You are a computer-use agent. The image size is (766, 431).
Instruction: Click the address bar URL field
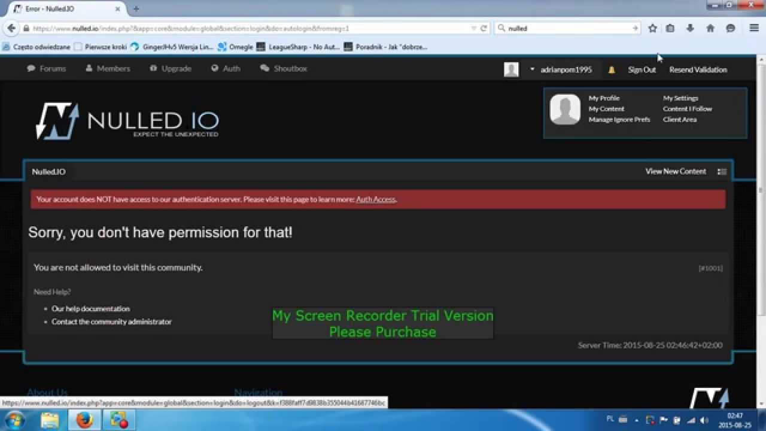pyautogui.click(x=248, y=28)
